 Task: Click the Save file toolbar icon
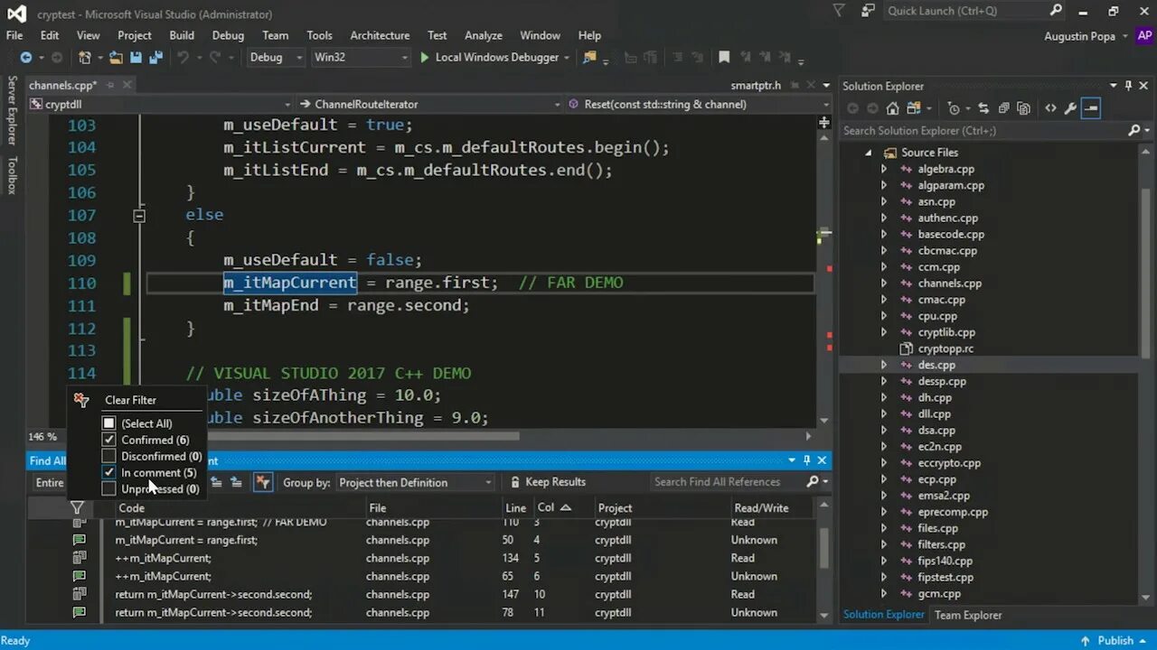(x=136, y=57)
